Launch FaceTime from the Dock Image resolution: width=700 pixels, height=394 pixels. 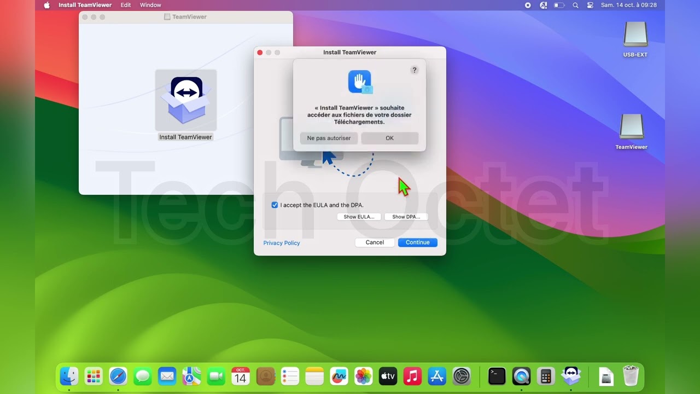[216, 376]
